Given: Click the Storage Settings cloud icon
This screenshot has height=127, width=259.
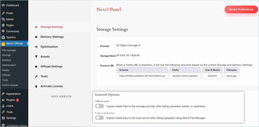Looking at the screenshot, I should point(36,27).
